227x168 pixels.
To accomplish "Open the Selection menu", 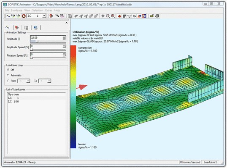I will tap(38, 10).
